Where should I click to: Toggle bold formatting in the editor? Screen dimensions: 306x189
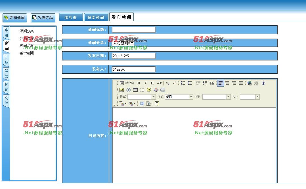139,83
